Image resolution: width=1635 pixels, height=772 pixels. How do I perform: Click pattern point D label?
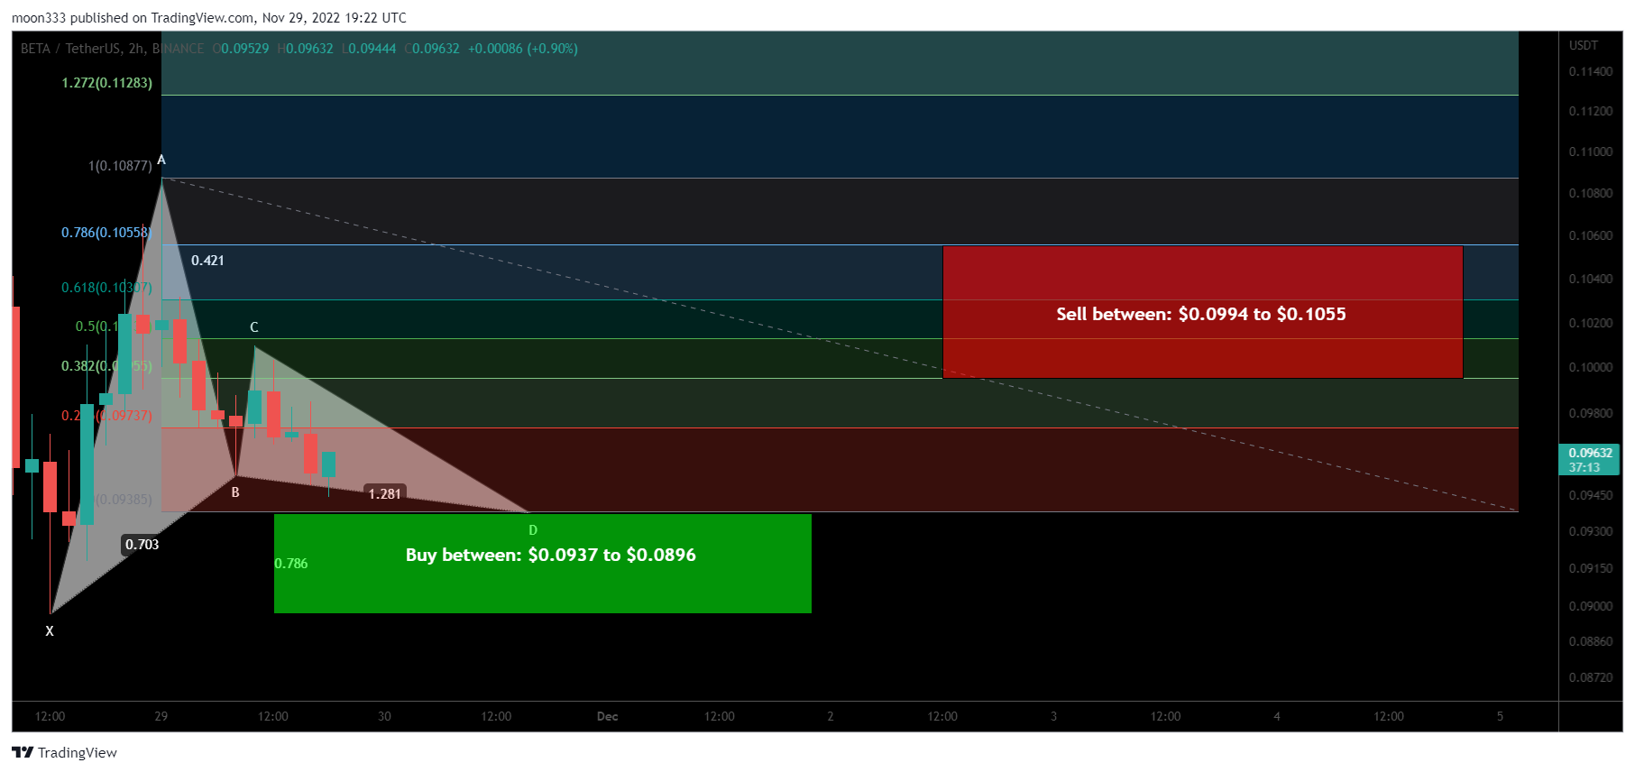coord(533,530)
